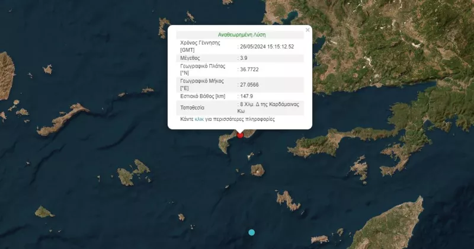Click the 'Αναθεωρημένη Λύση' popup header
This screenshot has width=474, height=249.
click(x=242, y=35)
